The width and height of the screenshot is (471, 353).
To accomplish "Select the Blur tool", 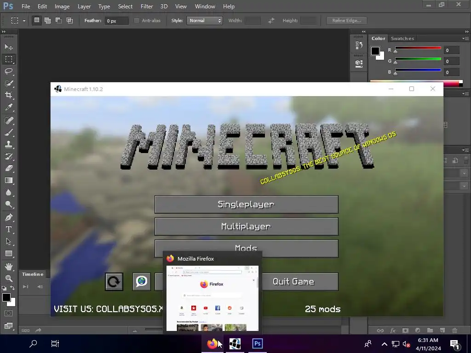I will pyautogui.click(x=9, y=193).
